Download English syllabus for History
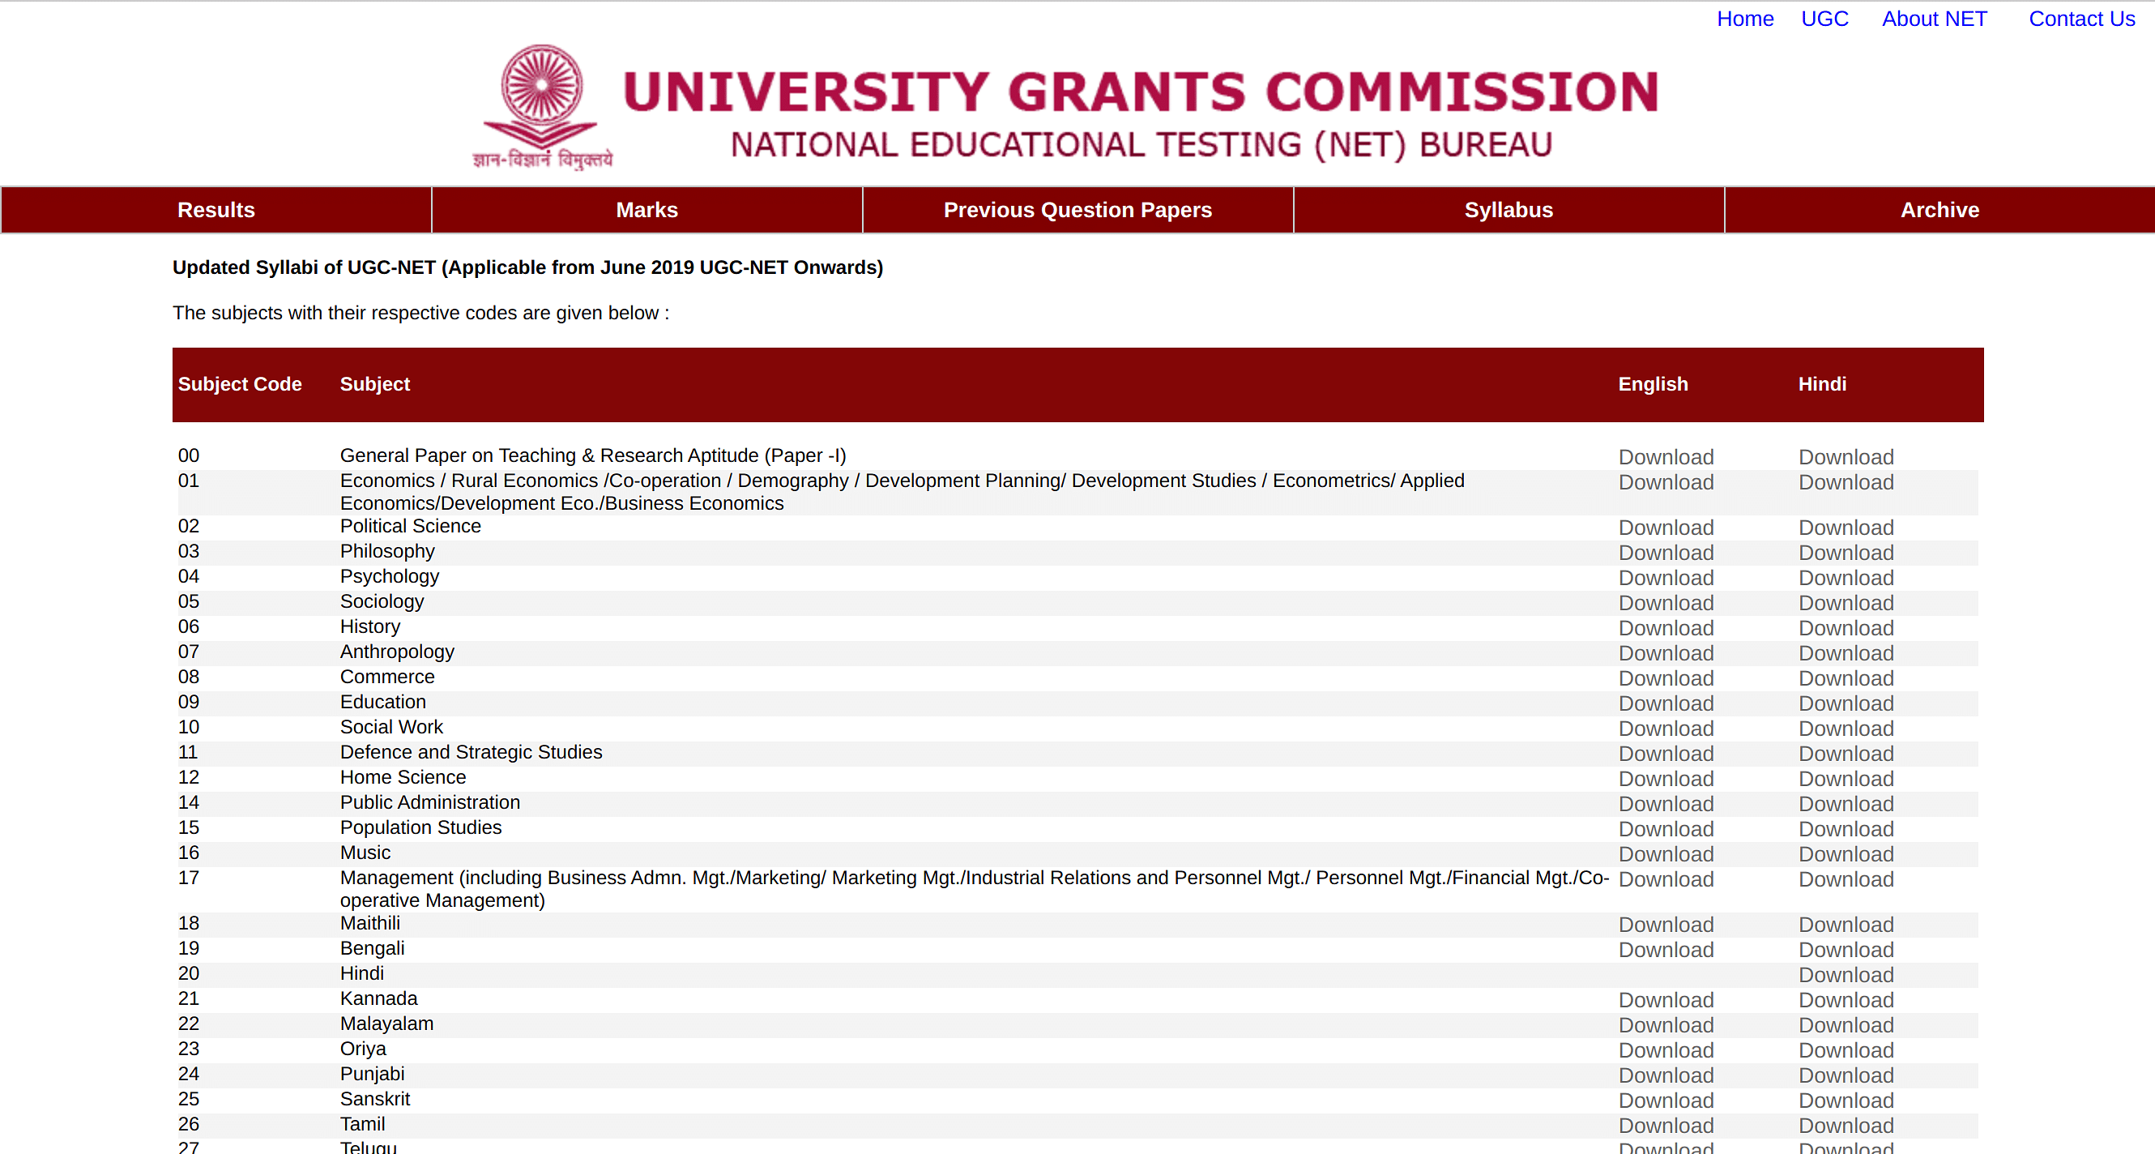The image size is (2155, 1154). [x=1666, y=627]
